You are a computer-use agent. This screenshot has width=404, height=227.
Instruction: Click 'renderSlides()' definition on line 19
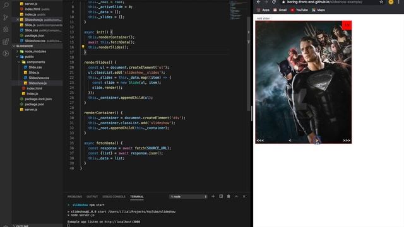[100, 62]
